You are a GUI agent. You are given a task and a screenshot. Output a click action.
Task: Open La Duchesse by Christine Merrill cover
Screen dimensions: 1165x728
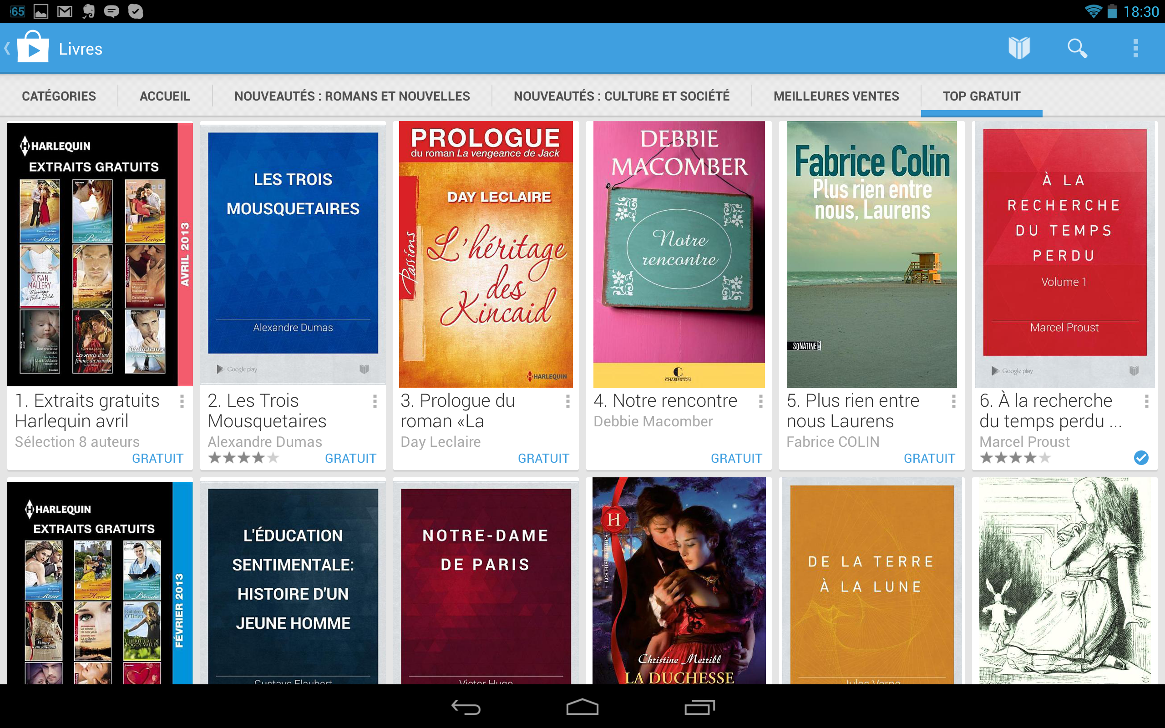(679, 581)
